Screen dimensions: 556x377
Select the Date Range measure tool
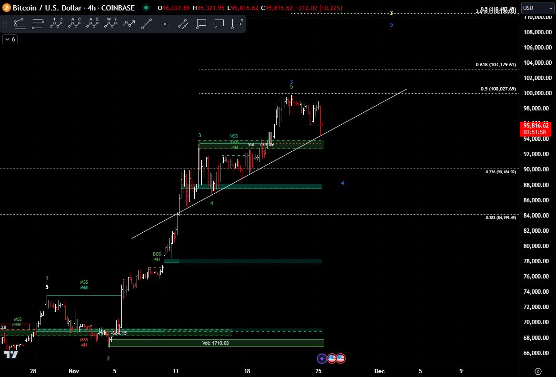tap(237, 24)
